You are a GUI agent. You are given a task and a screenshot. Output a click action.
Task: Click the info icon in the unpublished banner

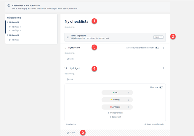(9, 6)
